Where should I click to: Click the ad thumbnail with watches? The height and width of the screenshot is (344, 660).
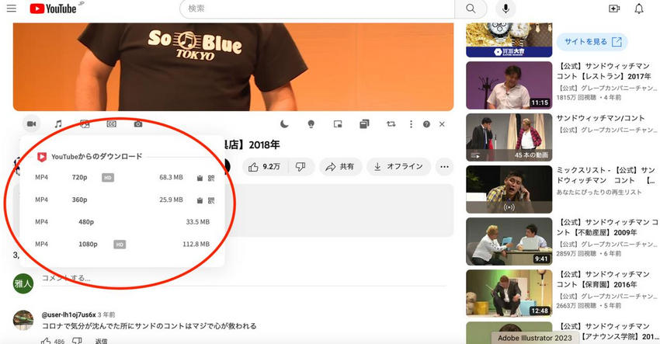(x=509, y=40)
